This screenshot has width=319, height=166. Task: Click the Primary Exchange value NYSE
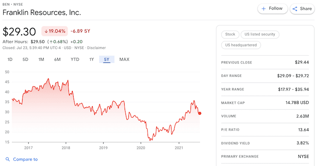click(x=303, y=157)
